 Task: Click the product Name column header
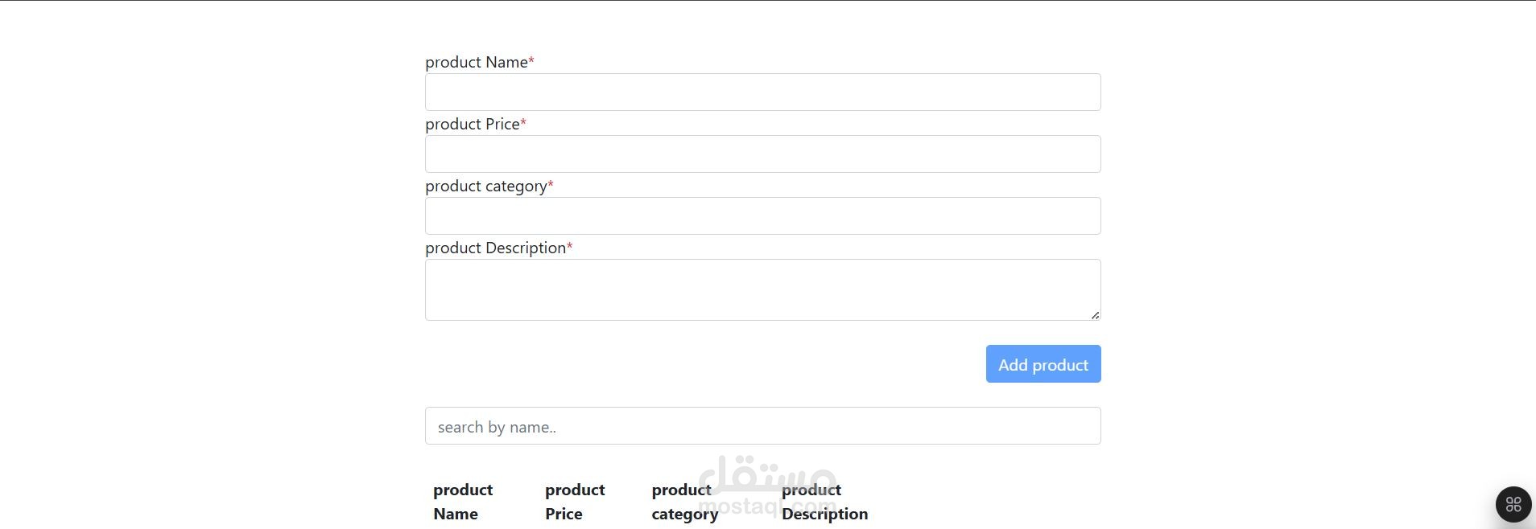[x=463, y=501]
